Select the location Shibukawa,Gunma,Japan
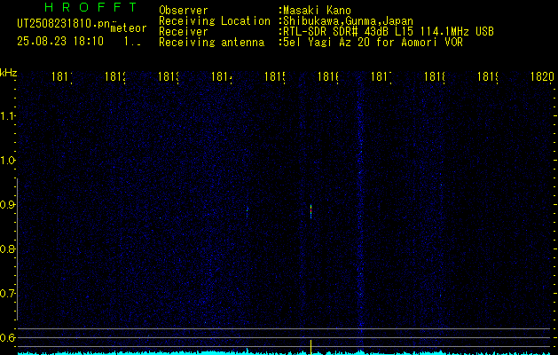This screenshot has width=558, height=355. click(x=348, y=21)
